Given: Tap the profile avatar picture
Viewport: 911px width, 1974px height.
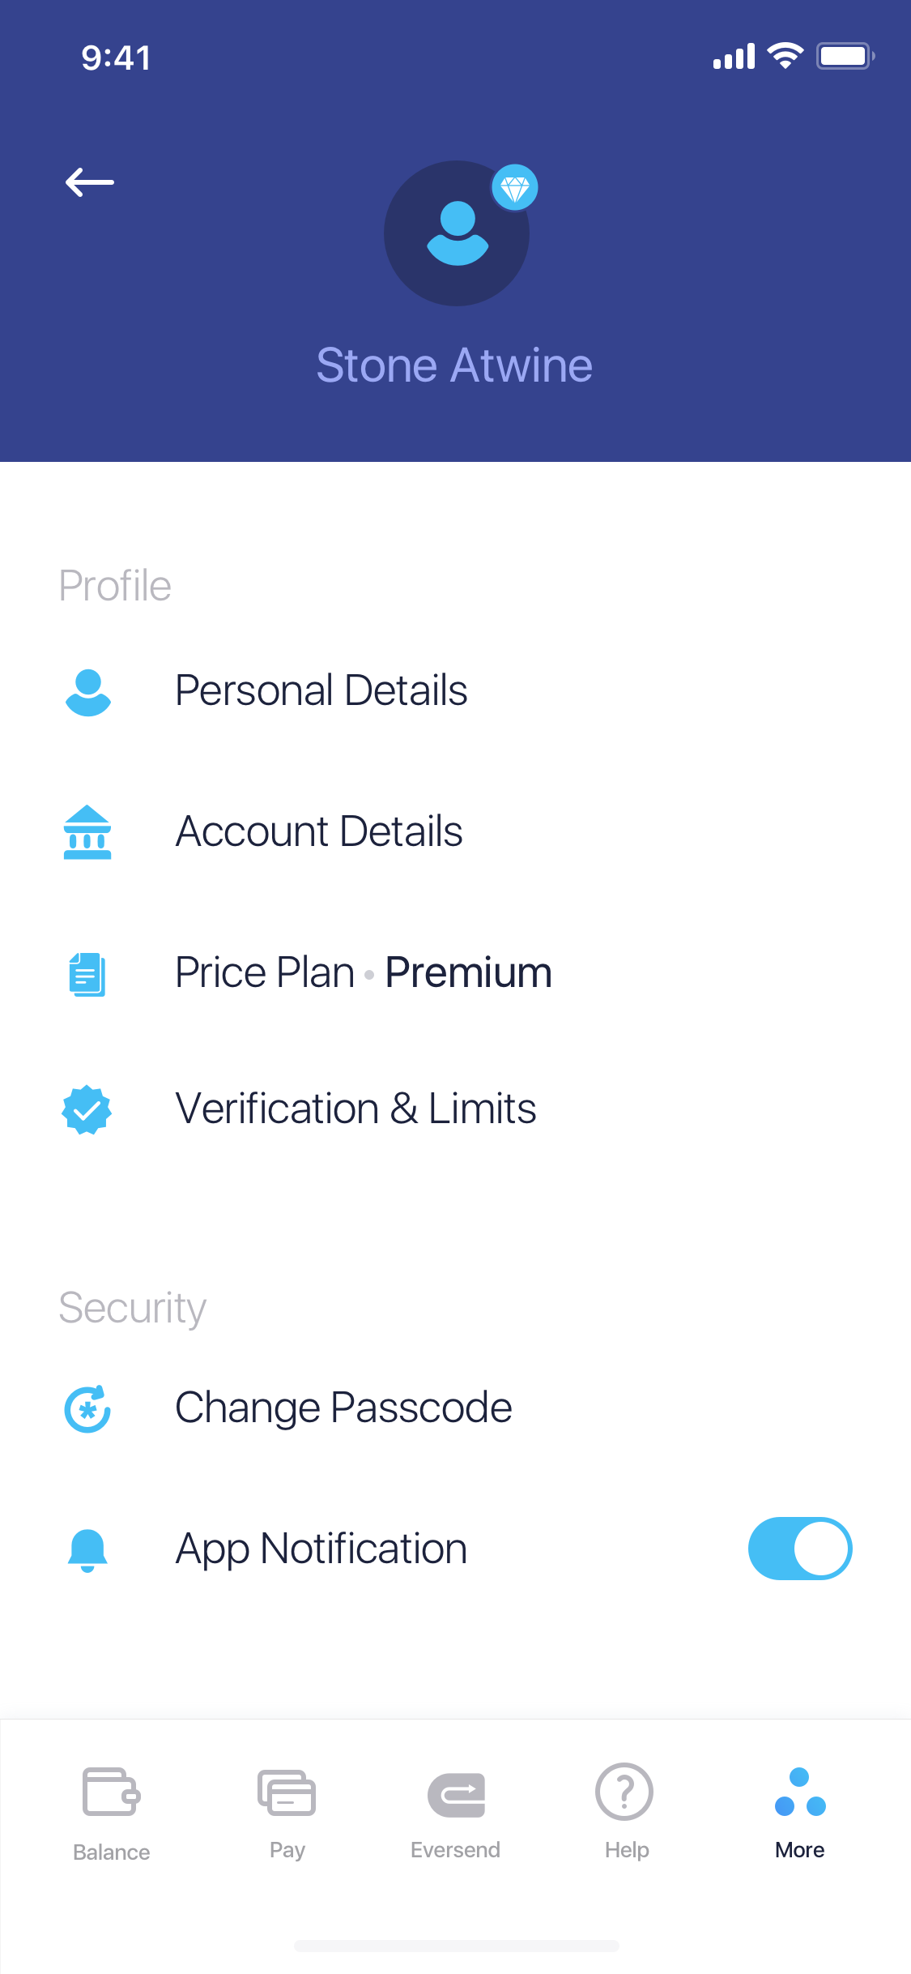Looking at the screenshot, I should (x=456, y=234).
